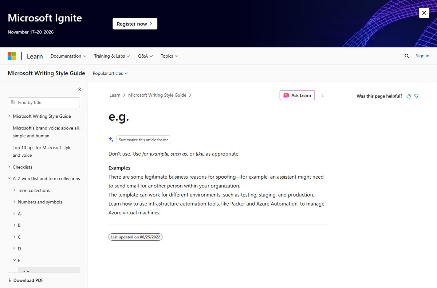Viewport: 437px width, 288px height.
Task: Expand the letter A section
Action: (14, 214)
